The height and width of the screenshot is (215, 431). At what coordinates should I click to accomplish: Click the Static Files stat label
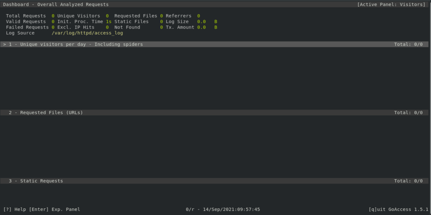pos(131,21)
